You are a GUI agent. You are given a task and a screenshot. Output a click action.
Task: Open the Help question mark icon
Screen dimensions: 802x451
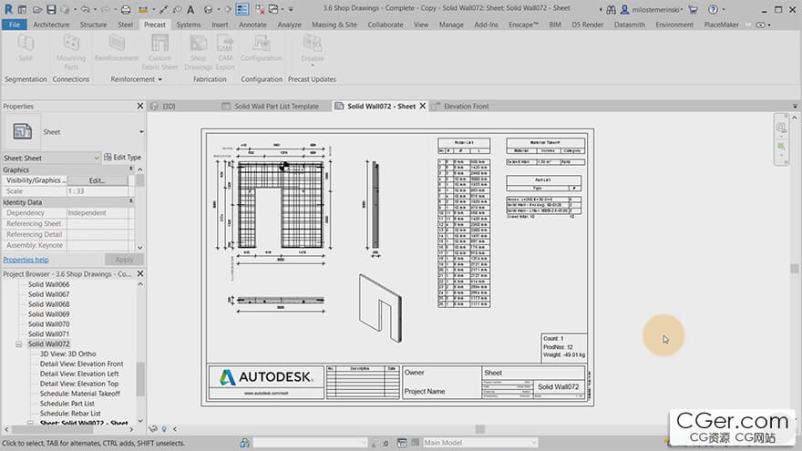click(x=713, y=9)
